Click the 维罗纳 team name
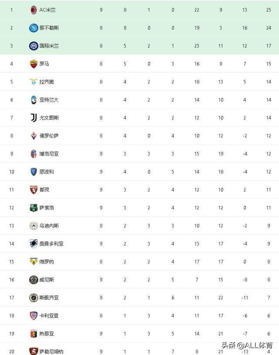This screenshot has width=279, height=355. [47, 262]
